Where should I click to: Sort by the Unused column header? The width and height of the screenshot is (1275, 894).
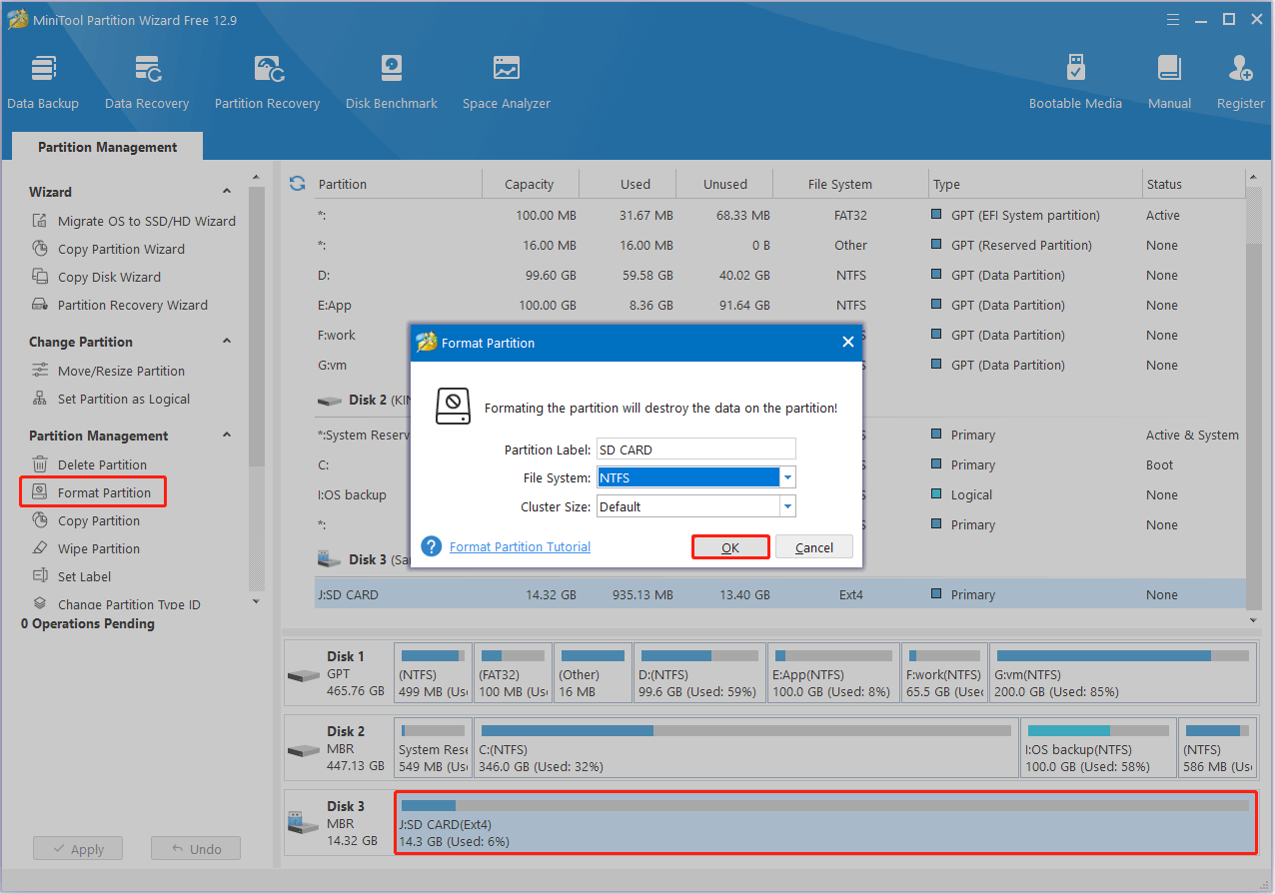point(724,184)
